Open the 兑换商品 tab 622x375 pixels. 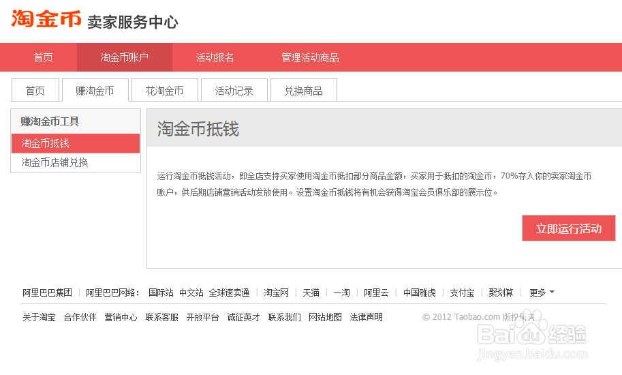pos(303,91)
